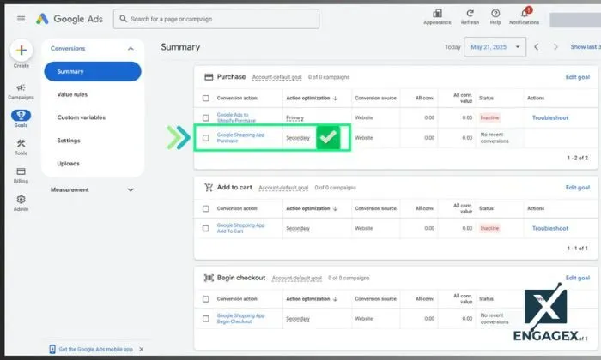Expand the Measurement section
601x360 pixels.
tap(131, 189)
